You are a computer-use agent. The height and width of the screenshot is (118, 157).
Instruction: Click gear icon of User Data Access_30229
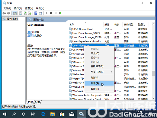(70, 33)
